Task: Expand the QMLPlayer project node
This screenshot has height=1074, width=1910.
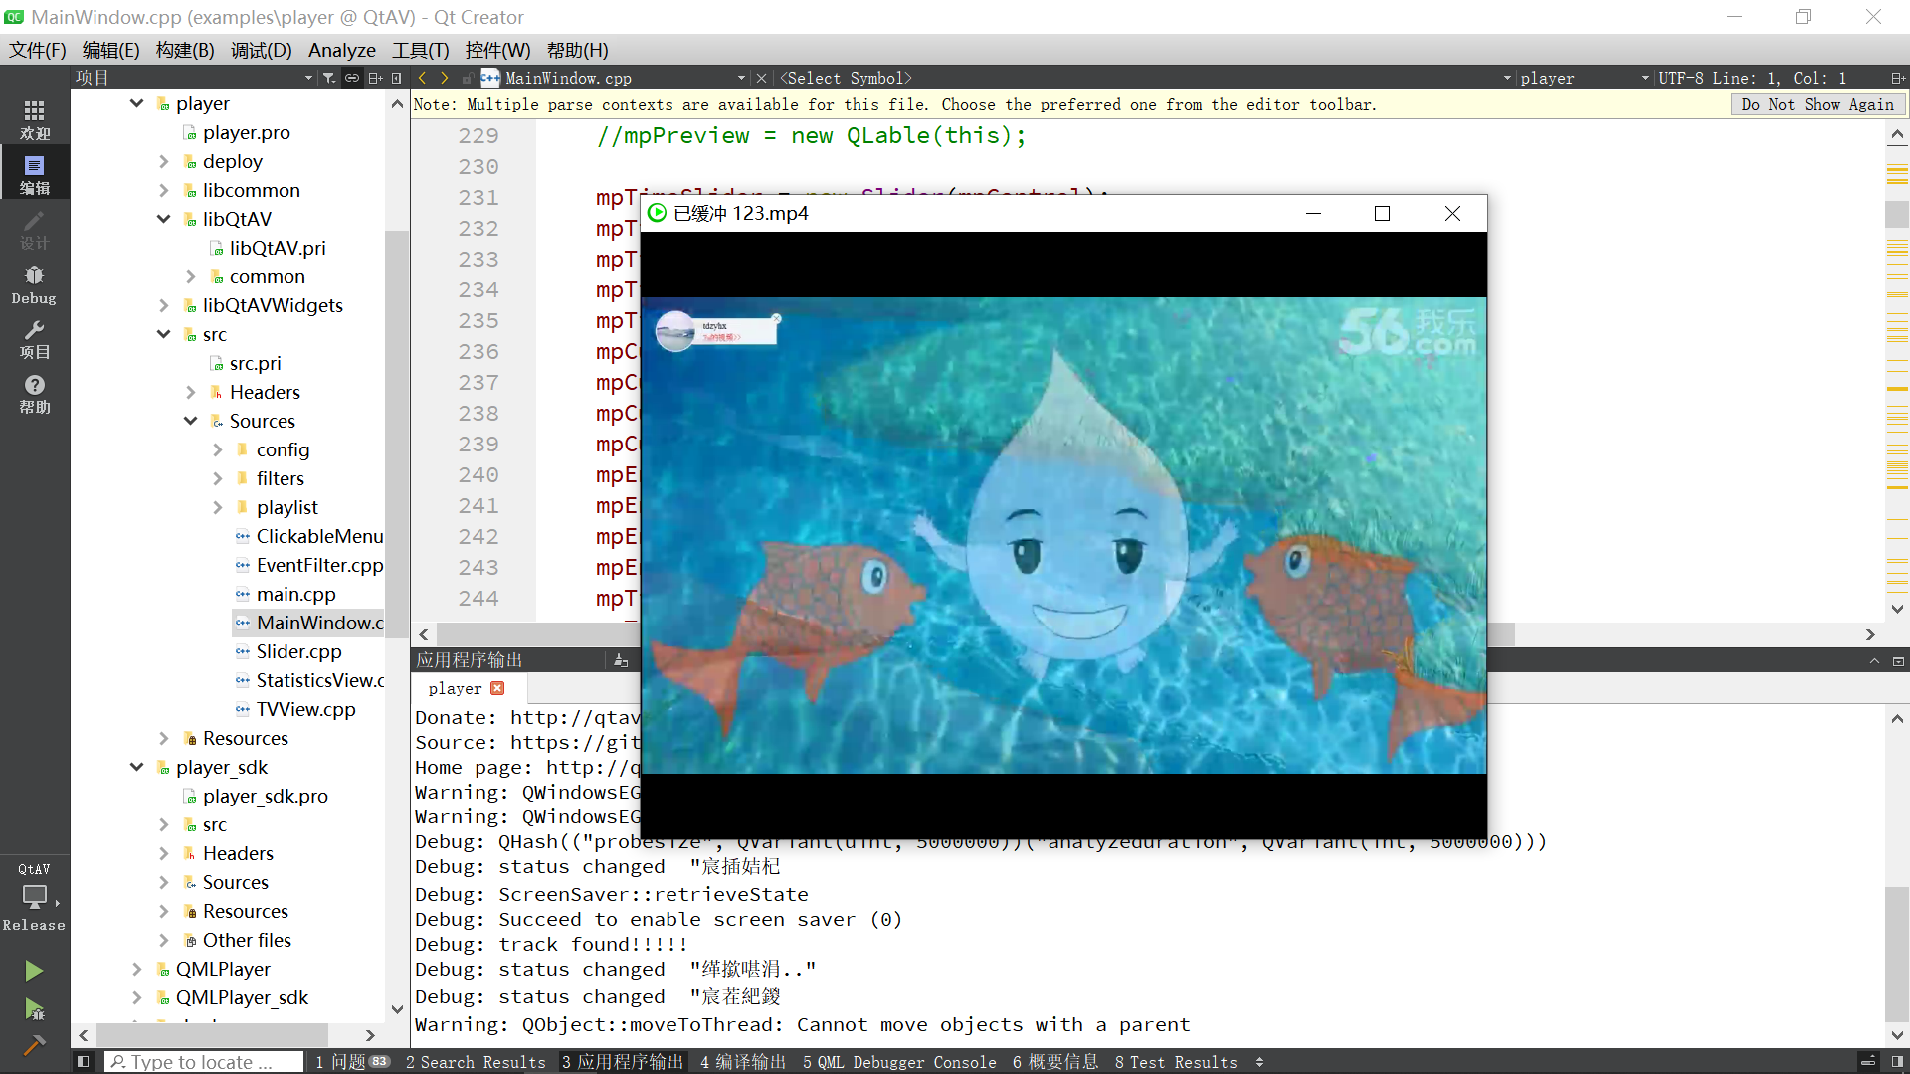Action: tap(137, 969)
